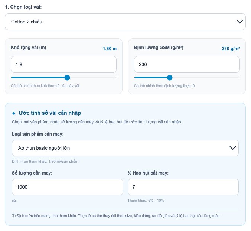251x231 pixels.
Task: Click the info icon before Định mức note
Action: click(14, 215)
